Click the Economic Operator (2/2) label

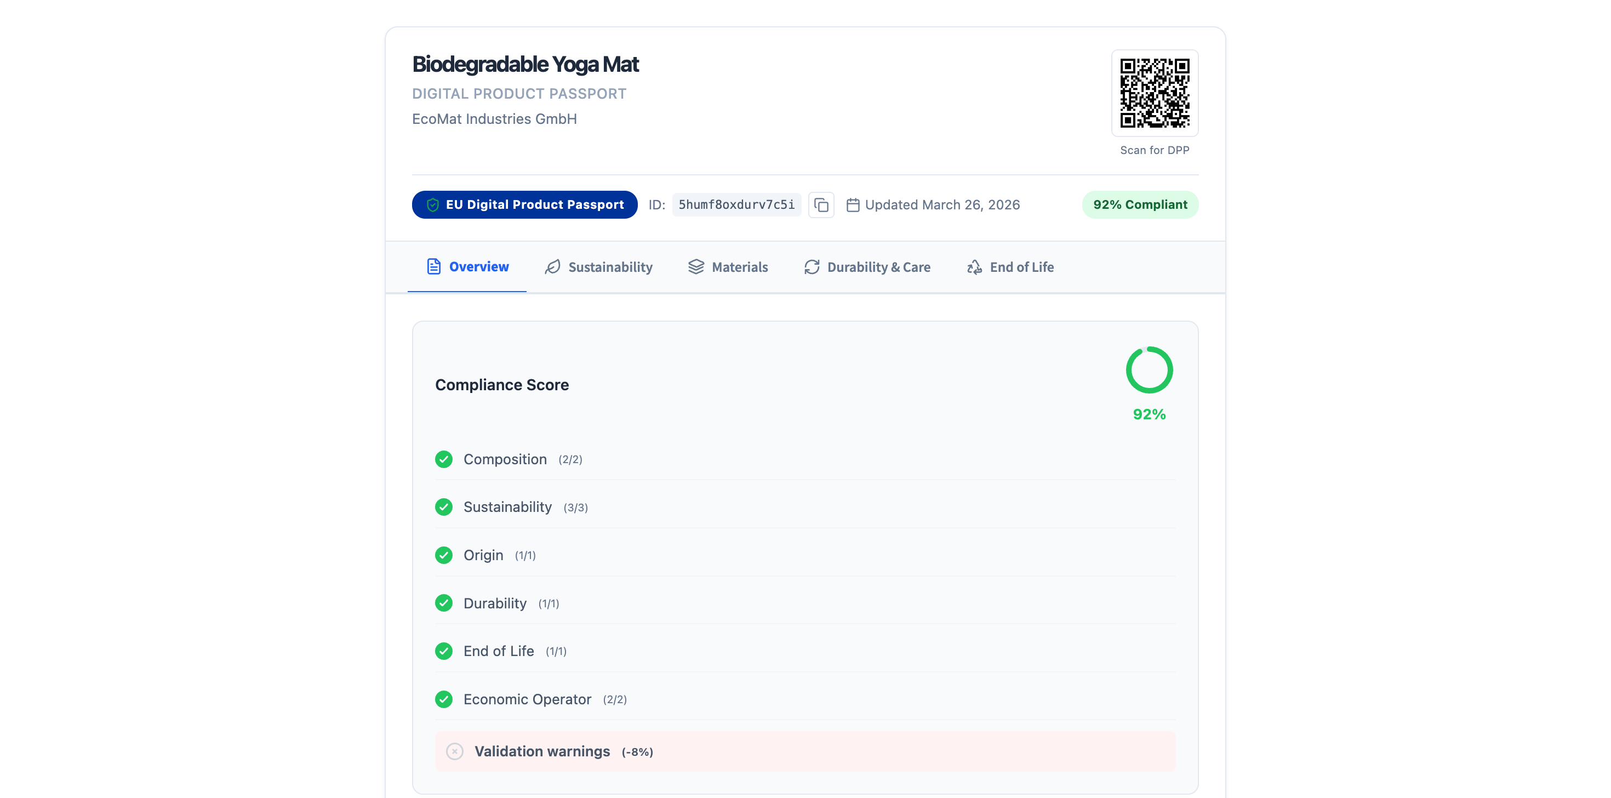click(545, 700)
